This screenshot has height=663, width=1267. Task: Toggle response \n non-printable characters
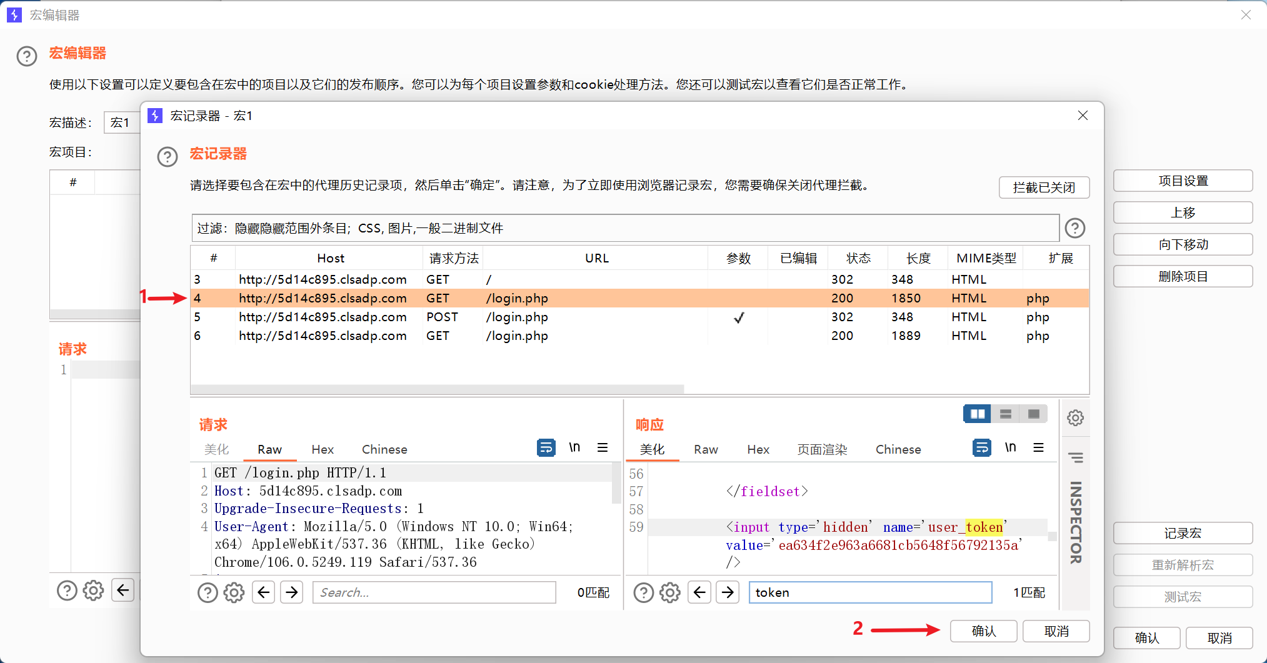(1010, 447)
